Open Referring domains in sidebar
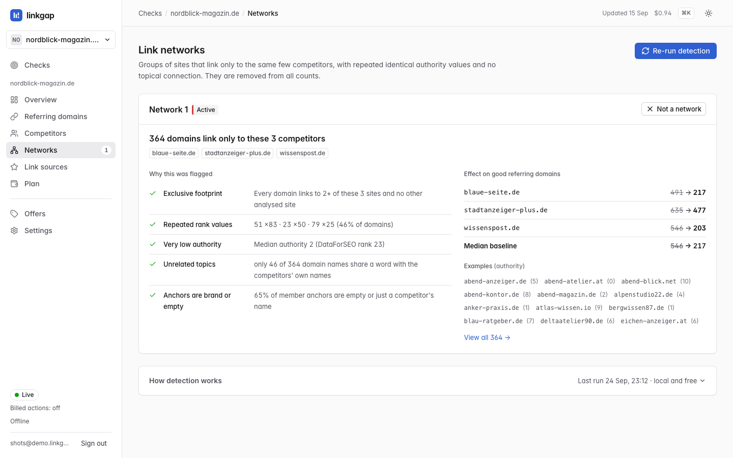The width and height of the screenshot is (733, 458). 61,117
